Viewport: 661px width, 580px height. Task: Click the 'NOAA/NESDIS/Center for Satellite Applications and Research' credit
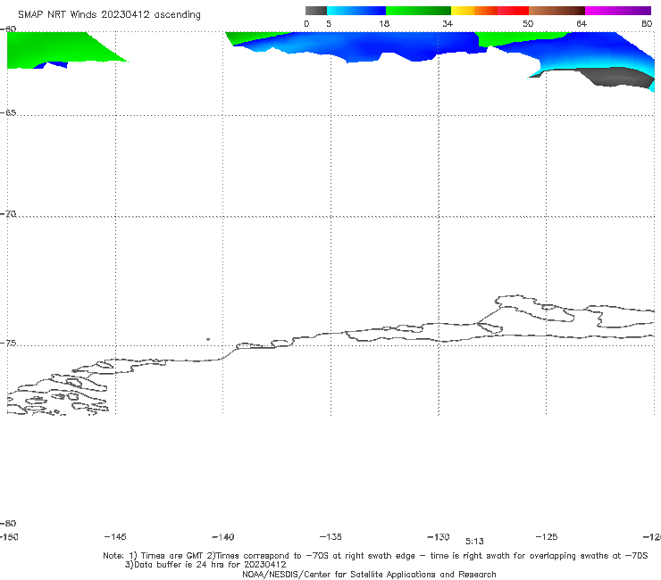(369, 574)
